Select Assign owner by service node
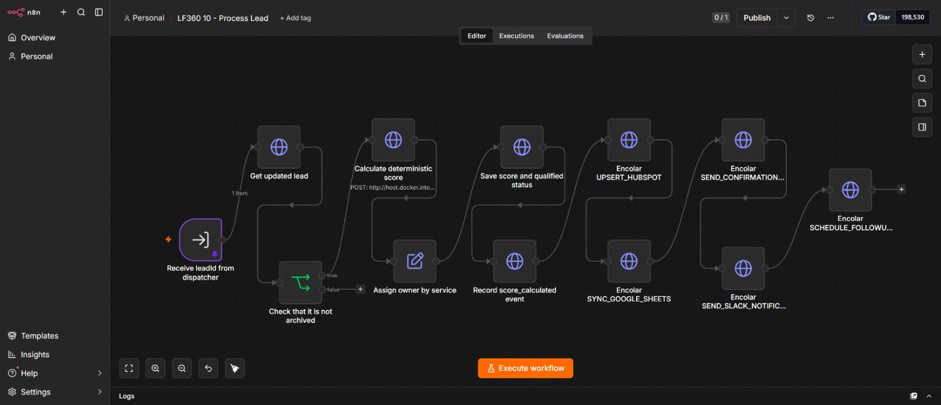This screenshot has width=941, height=405. [x=415, y=261]
